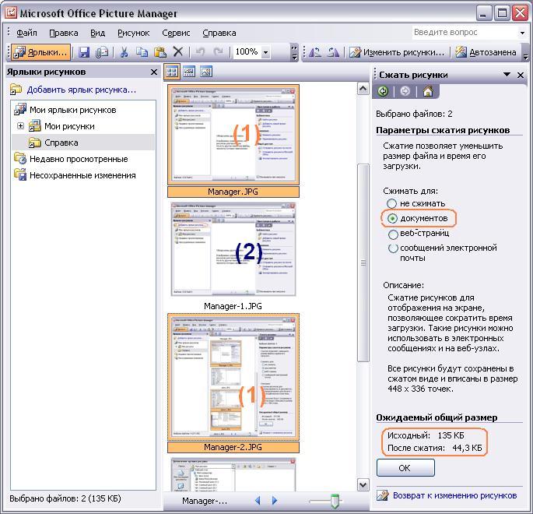Click the Redo arrow icon

pos(218,52)
